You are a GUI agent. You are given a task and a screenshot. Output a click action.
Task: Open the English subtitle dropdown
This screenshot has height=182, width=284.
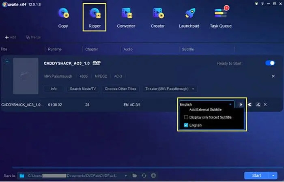pos(206,104)
